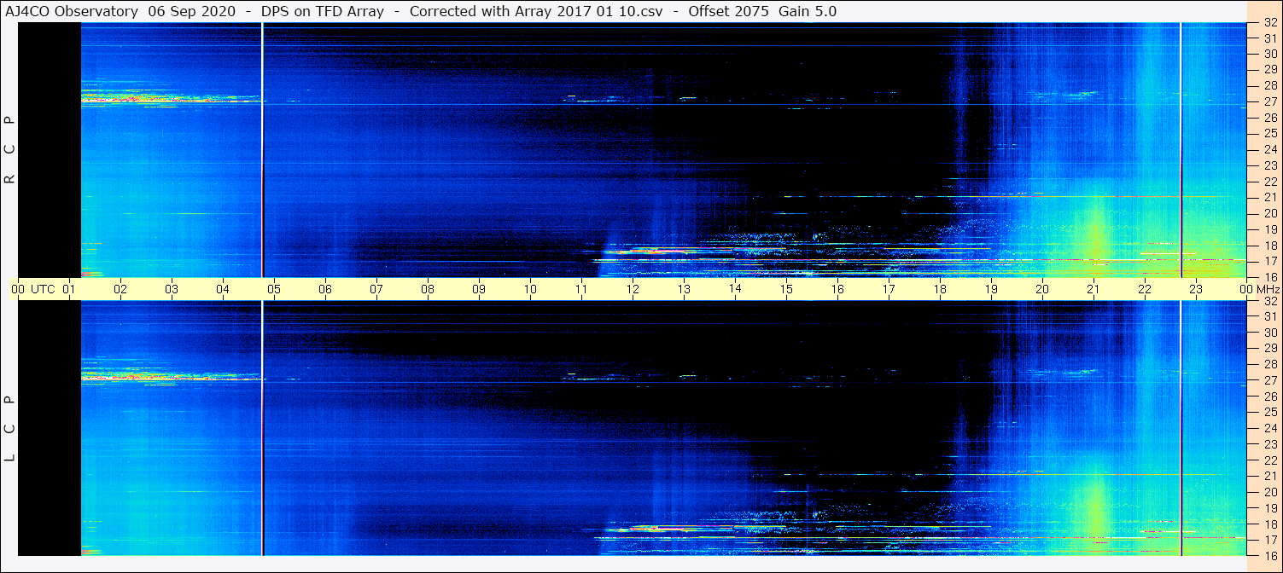Click the "Offset 2075" header value
The width and height of the screenshot is (1283, 573).
pyautogui.click(x=727, y=11)
